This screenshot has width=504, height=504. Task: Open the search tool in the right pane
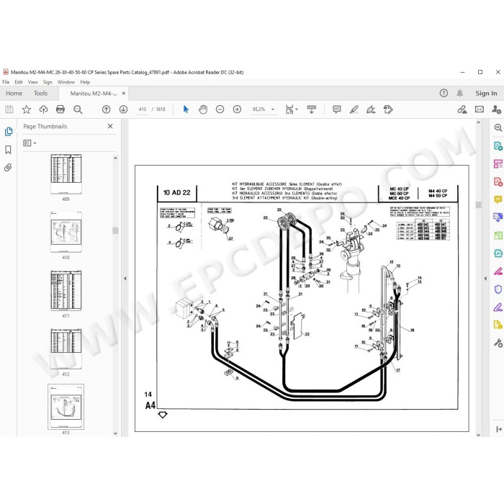[498, 128]
